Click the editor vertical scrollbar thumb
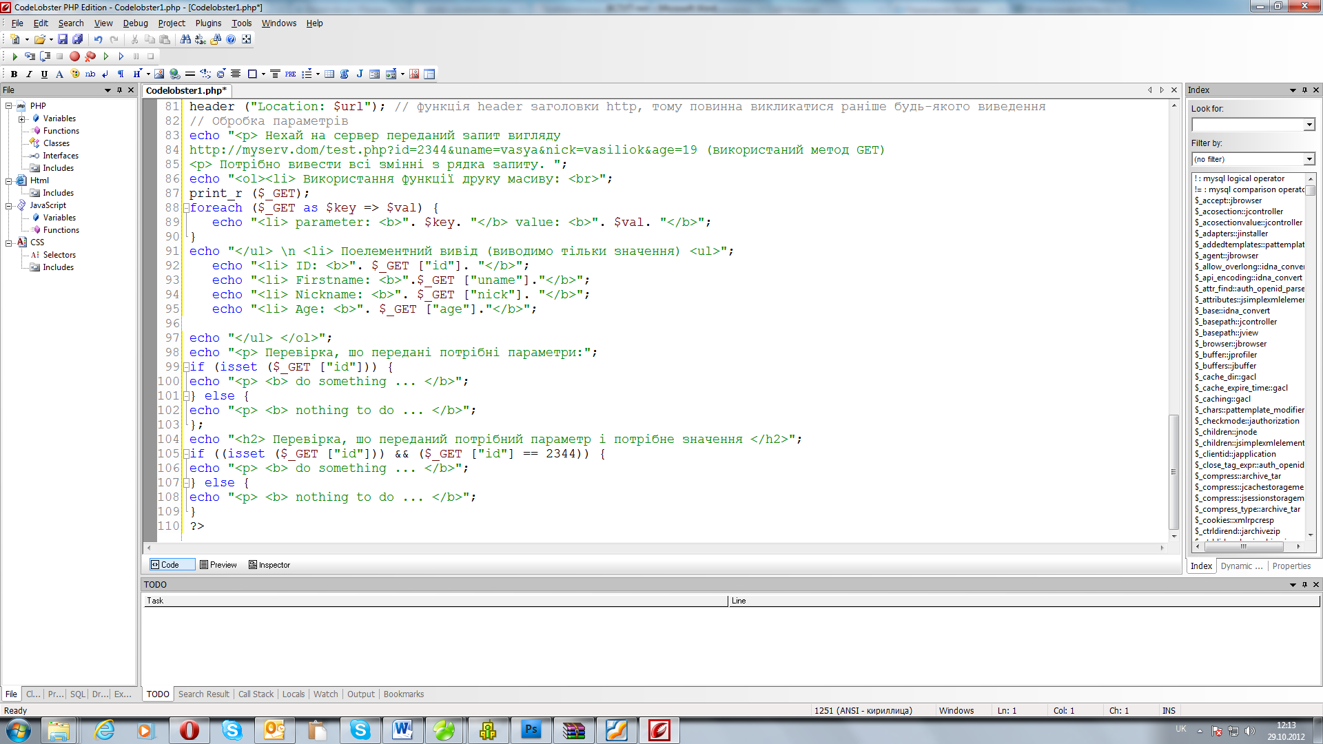The height and width of the screenshot is (744, 1323). [1173, 472]
